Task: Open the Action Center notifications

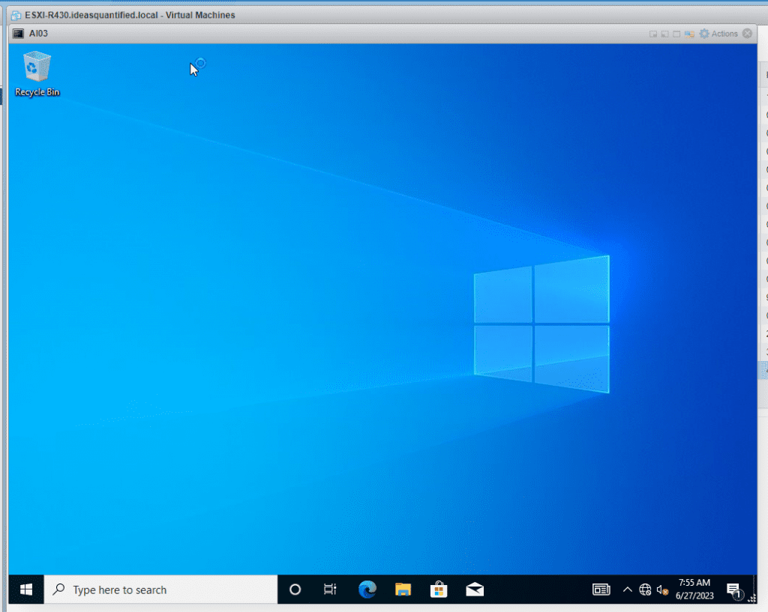Action: [x=733, y=590]
